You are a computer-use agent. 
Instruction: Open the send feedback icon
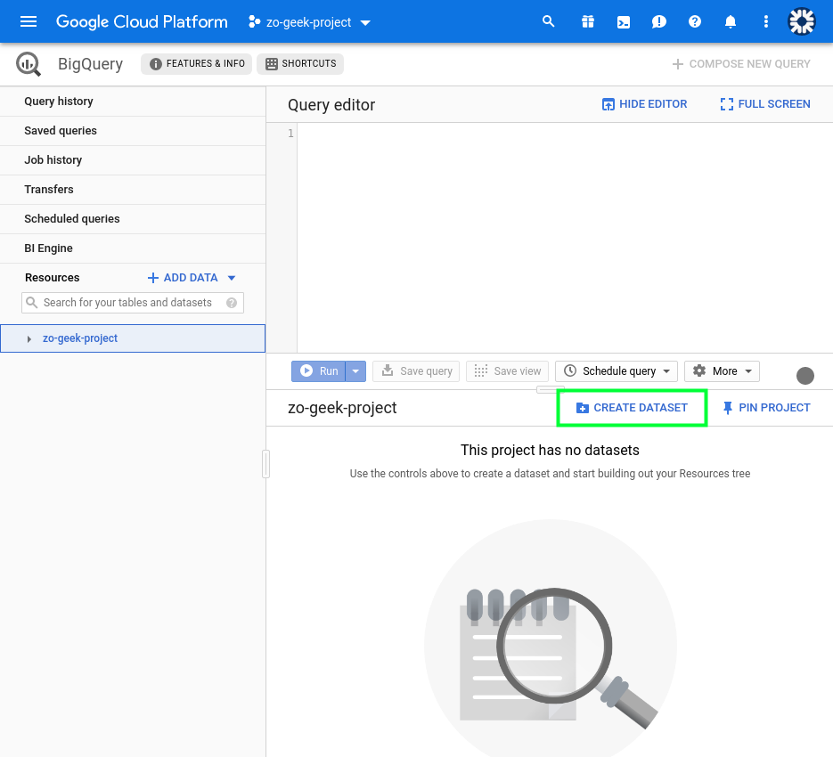[x=658, y=21]
